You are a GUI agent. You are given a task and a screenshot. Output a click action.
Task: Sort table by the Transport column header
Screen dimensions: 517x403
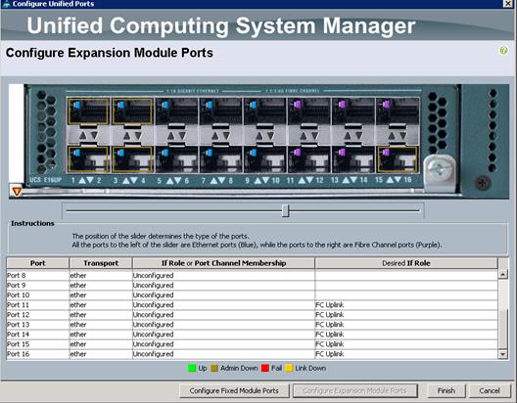pyautogui.click(x=101, y=263)
